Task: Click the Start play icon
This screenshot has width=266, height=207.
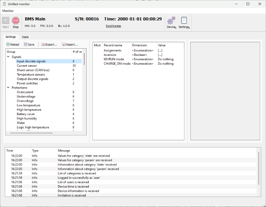Action: pyautogui.click(x=5, y=20)
